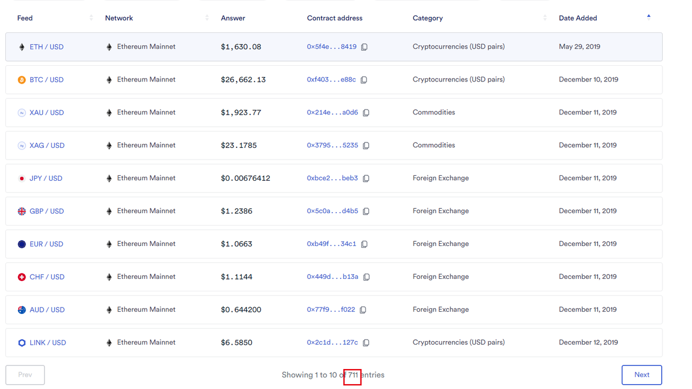Open the XAG / USD feed link
This screenshot has height=389, width=692.
tap(47, 146)
